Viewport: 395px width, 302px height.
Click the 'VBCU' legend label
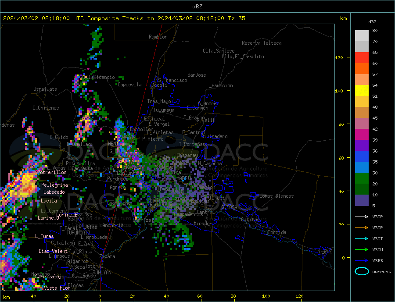tap(377, 250)
